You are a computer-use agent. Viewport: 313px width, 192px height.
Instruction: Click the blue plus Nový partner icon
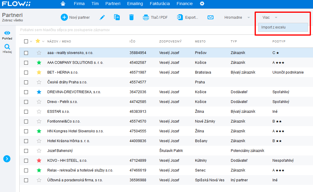(64, 17)
